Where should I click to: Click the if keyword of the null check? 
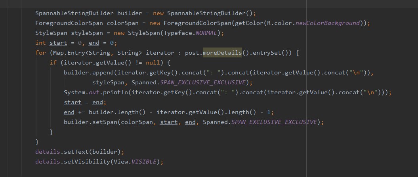53,63
